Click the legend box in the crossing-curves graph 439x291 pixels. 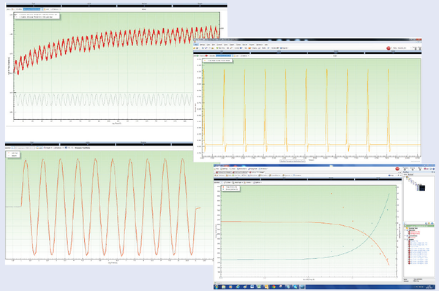point(231,189)
